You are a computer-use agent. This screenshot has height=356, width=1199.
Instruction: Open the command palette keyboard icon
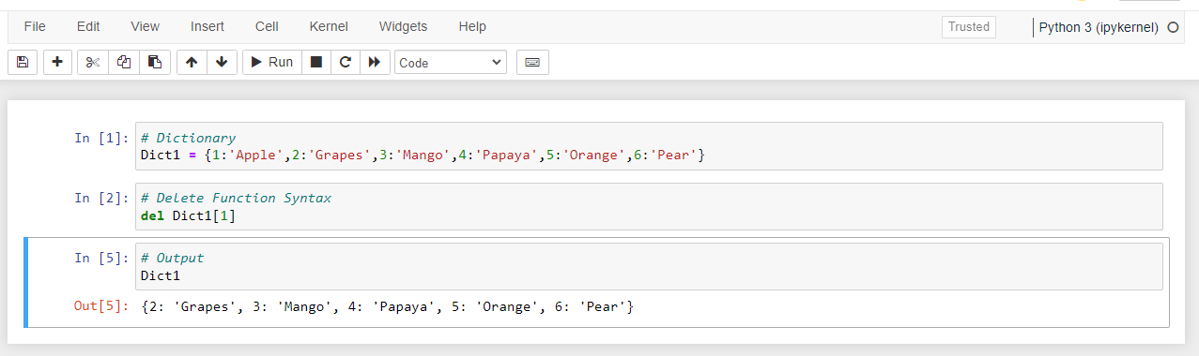point(532,63)
